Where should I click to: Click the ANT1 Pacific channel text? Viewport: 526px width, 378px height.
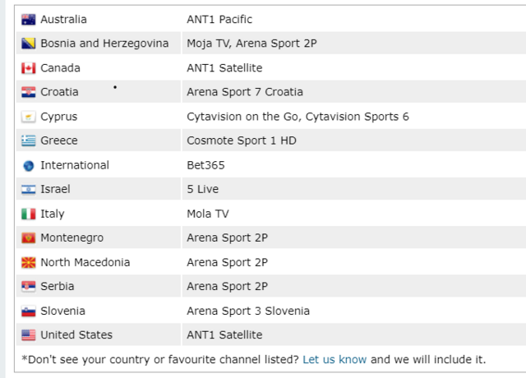coord(219,20)
